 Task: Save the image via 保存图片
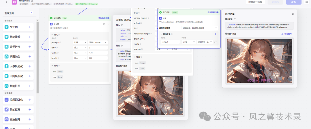pyautogui.click(x=287, y=34)
